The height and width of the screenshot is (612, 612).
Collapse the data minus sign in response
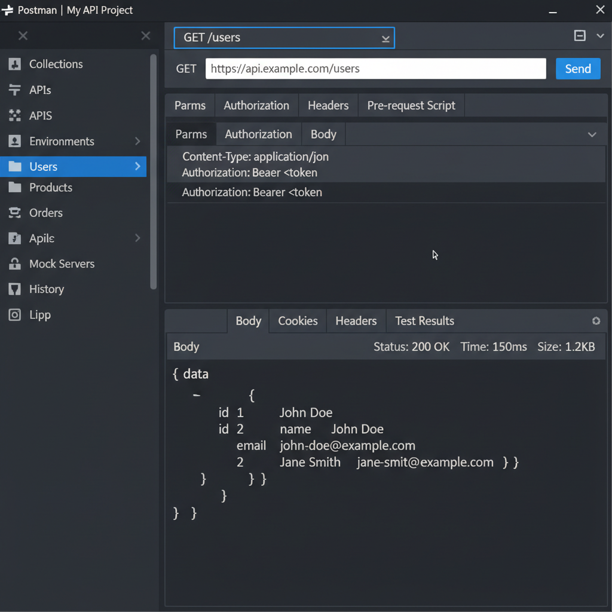pos(196,396)
